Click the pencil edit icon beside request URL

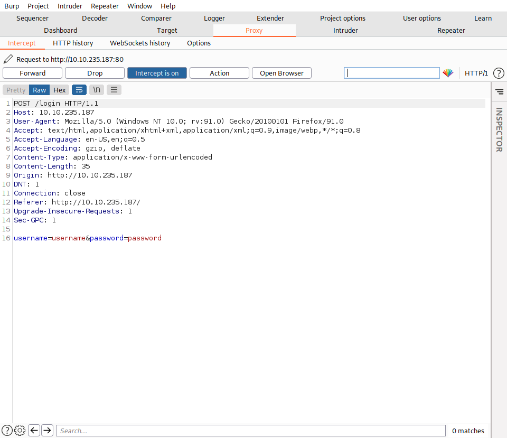(x=8, y=59)
